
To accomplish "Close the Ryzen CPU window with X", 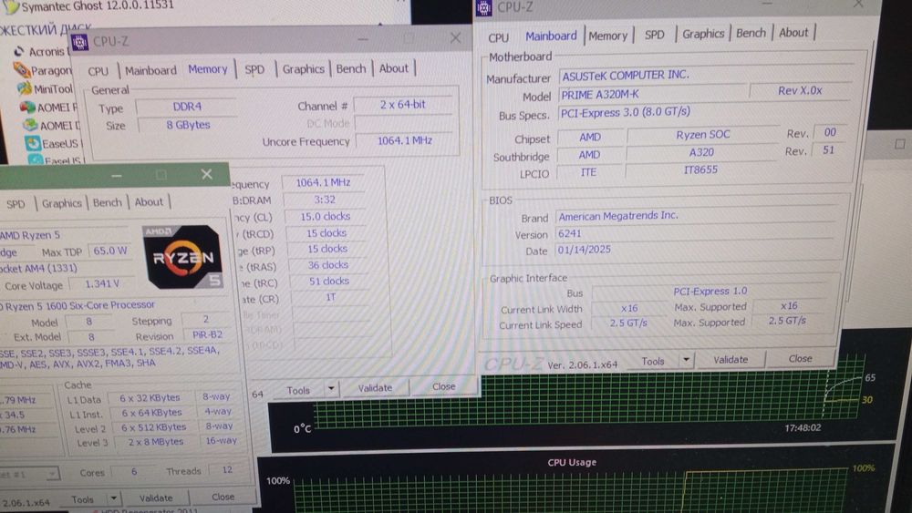I will click(x=206, y=174).
